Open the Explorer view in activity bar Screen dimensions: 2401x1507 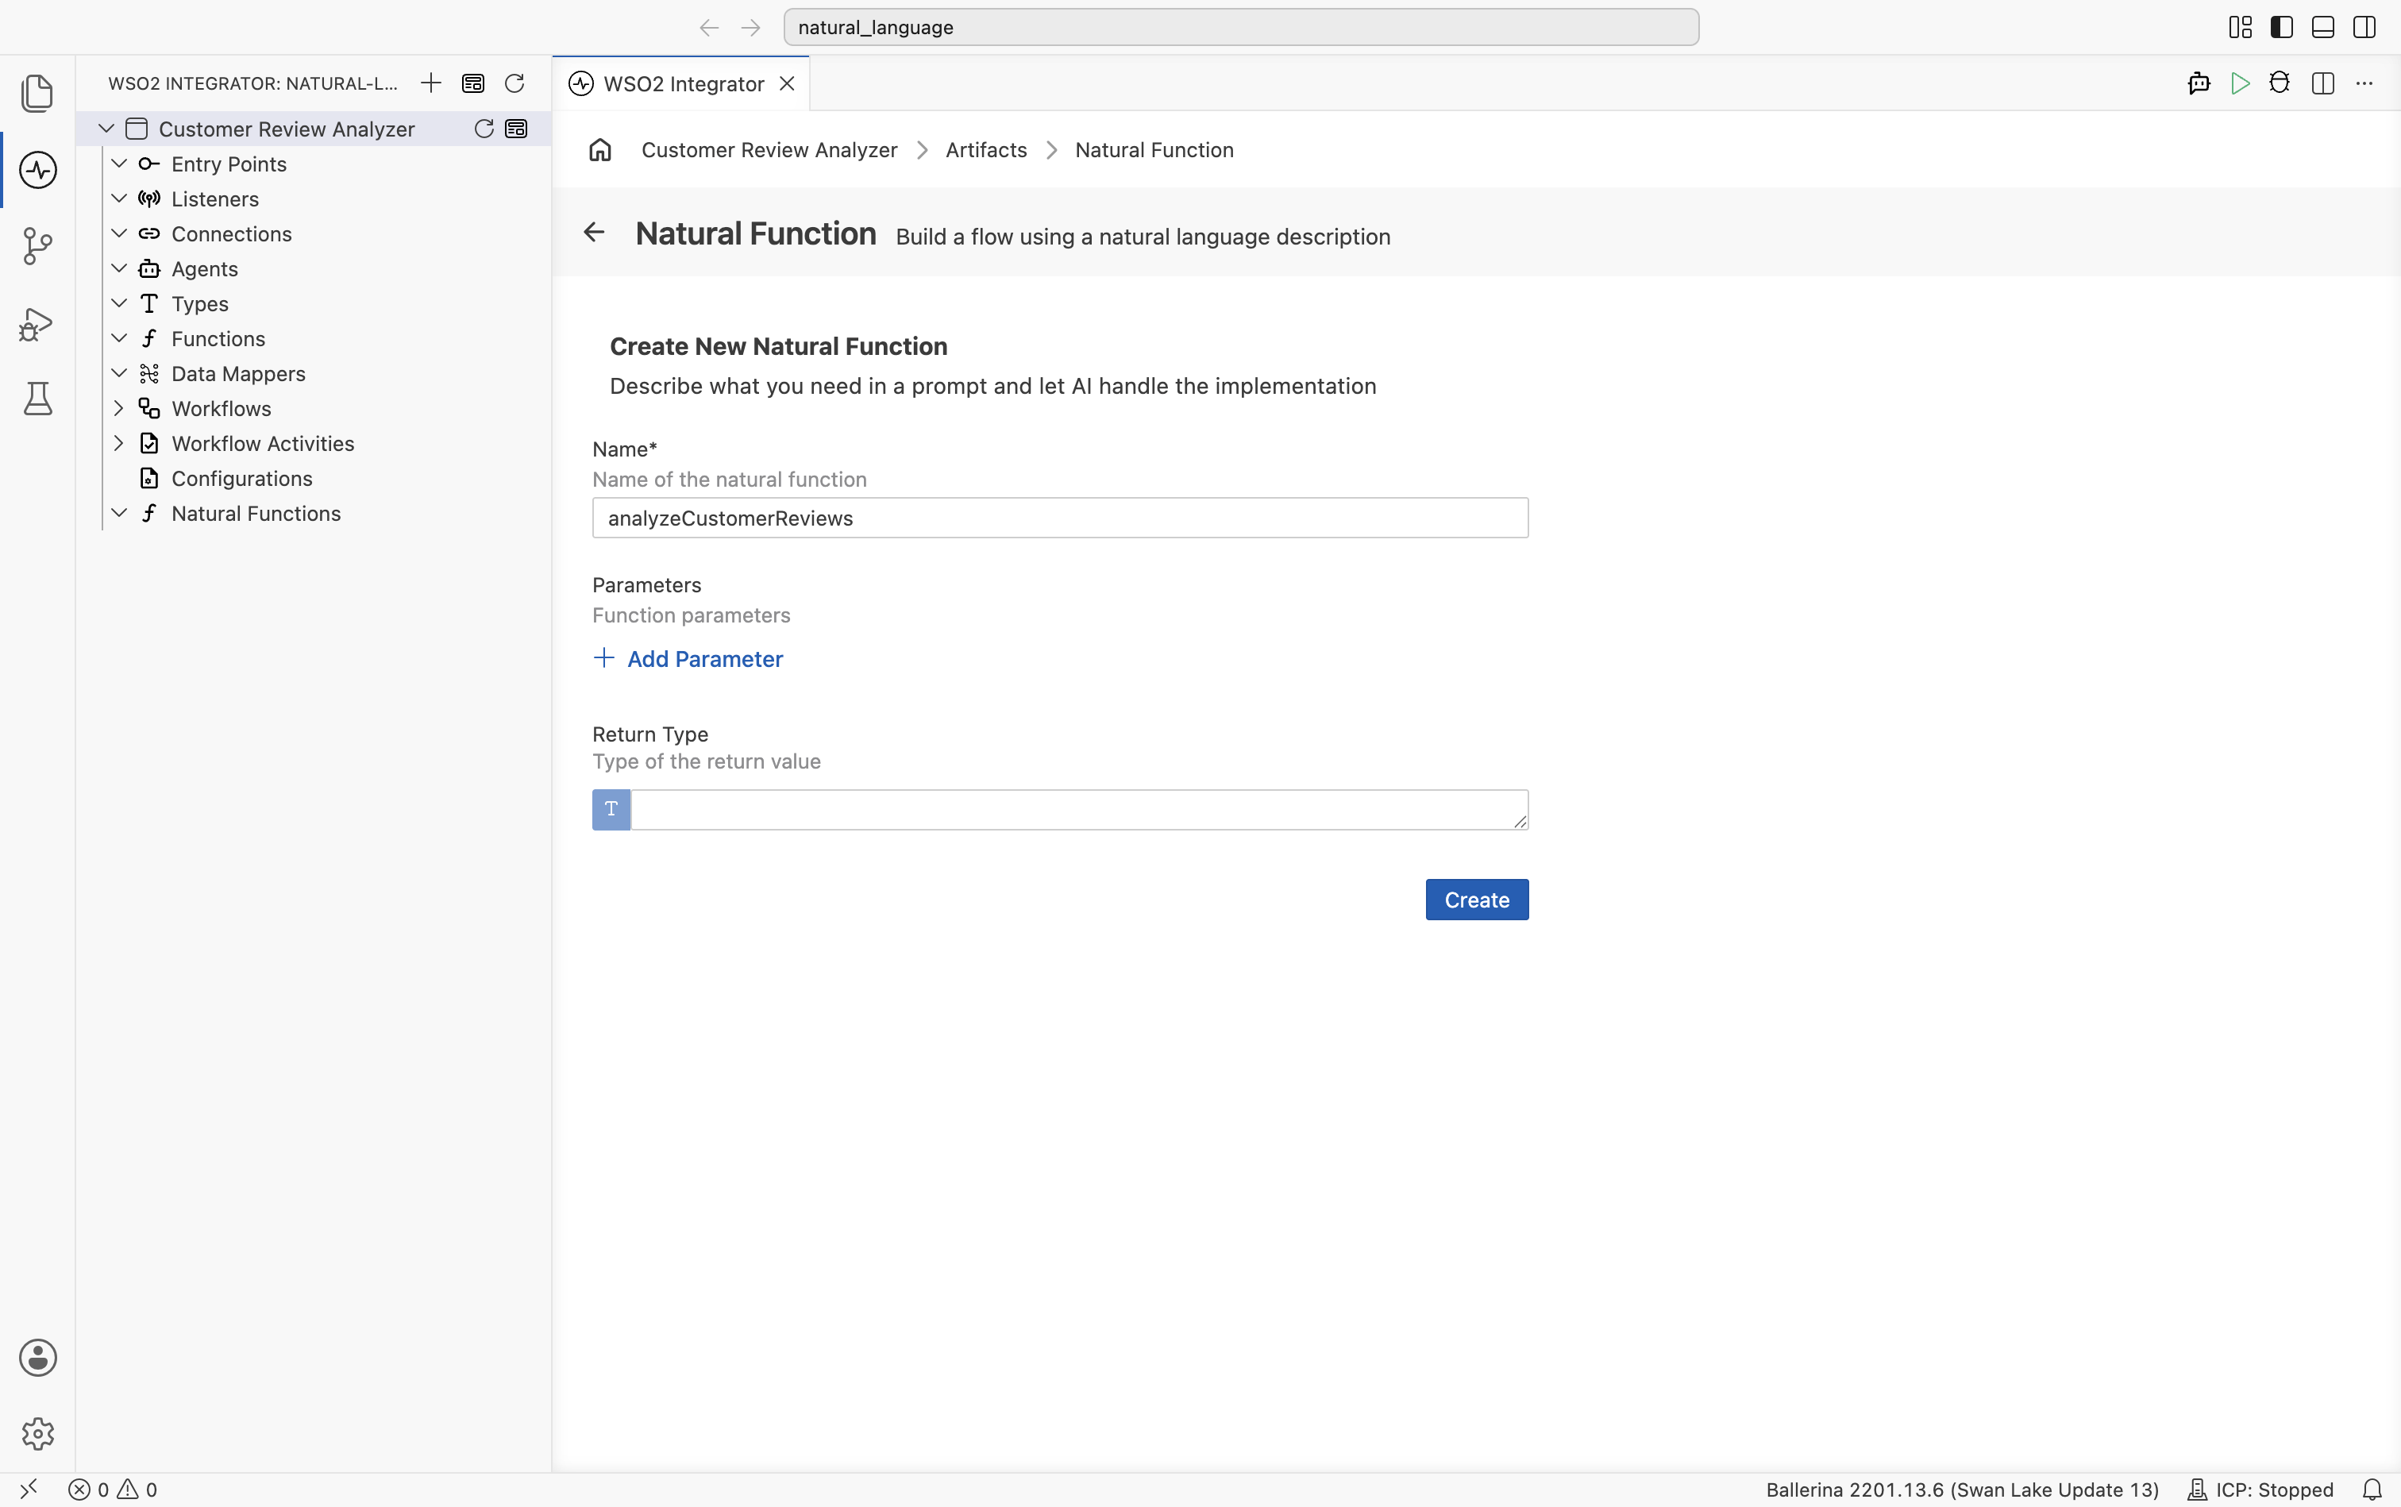[x=37, y=94]
